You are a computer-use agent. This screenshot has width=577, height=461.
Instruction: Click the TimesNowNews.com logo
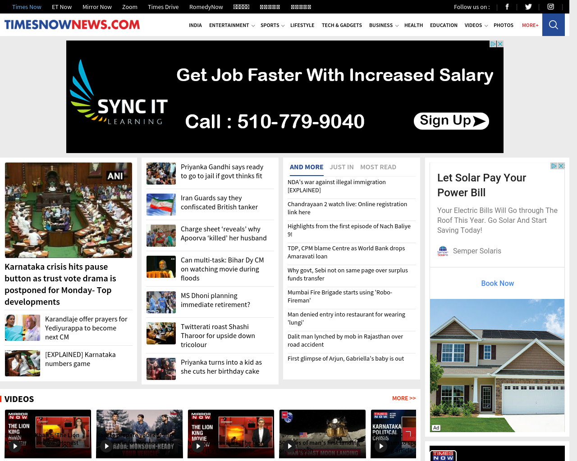[x=72, y=25]
